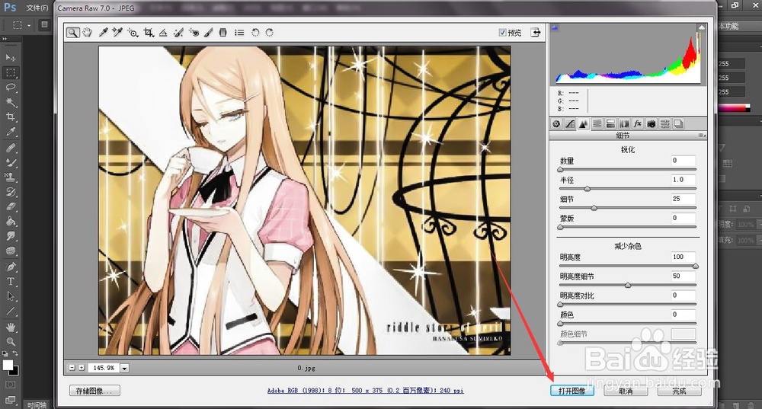Select the Color Sampler tool
Viewport: 762px width, 409px height.
point(117,33)
